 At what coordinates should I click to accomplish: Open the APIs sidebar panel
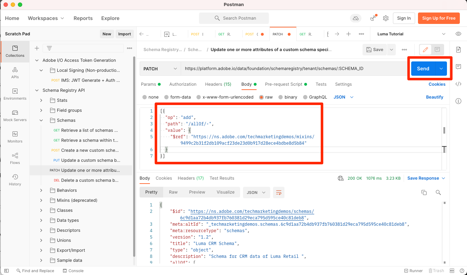point(15,73)
